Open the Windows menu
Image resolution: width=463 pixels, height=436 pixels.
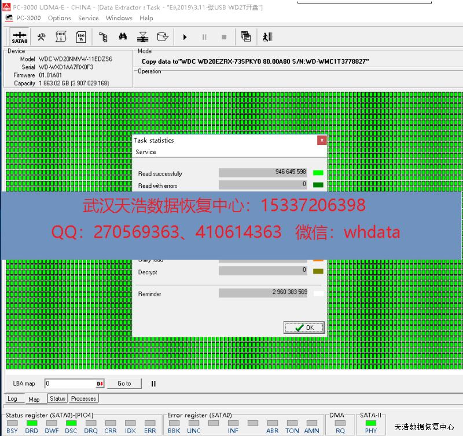[x=119, y=18]
